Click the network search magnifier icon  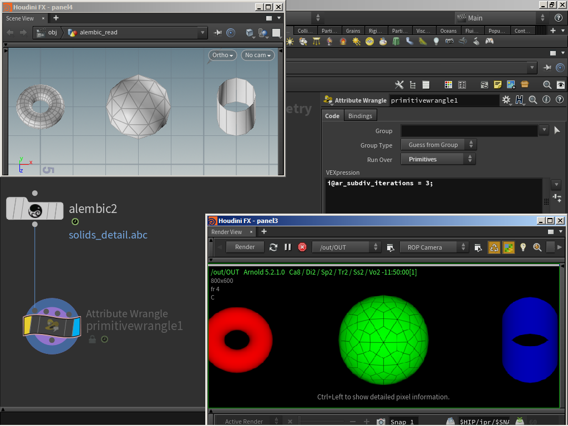click(x=547, y=85)
